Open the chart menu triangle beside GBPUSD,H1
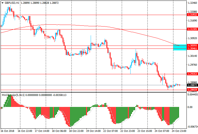198x134 pixels. pos(2,3)
